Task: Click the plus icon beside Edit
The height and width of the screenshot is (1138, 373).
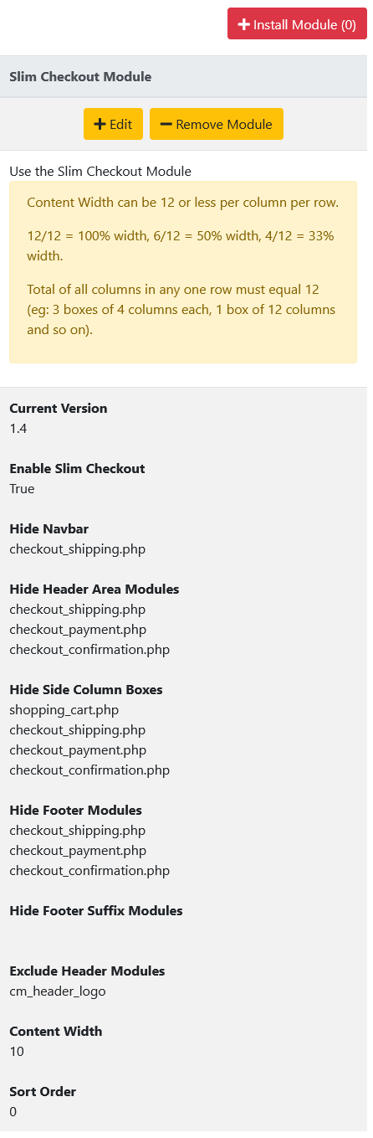Action: point(100,124)
